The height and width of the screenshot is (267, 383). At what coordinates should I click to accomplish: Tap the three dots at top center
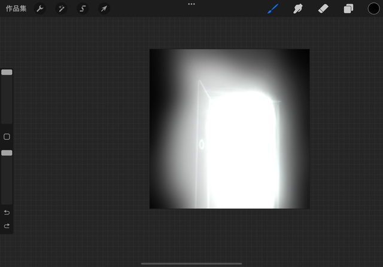(191, 4)
